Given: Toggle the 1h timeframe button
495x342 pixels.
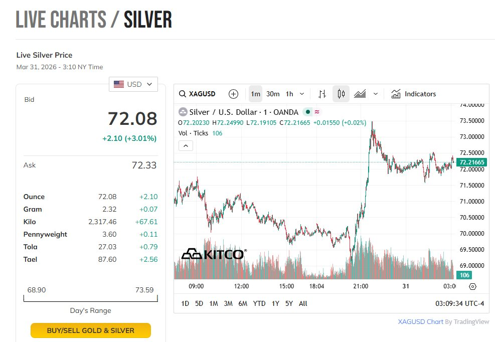Looking at the screenshot, I should click(289, 94).
